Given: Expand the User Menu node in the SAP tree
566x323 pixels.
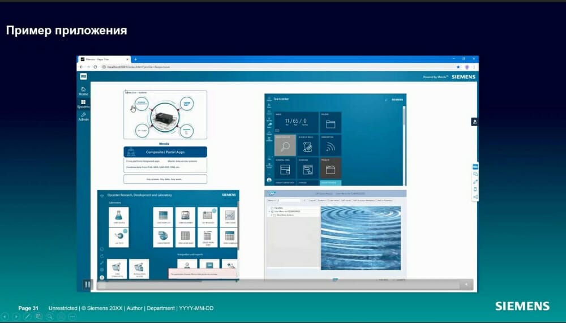Looking at the screenshot, I should click(x=269, y=212).
